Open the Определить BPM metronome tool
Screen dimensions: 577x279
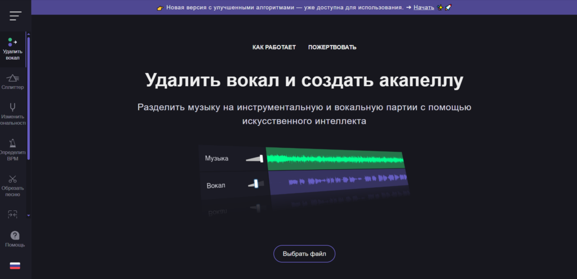12,150
